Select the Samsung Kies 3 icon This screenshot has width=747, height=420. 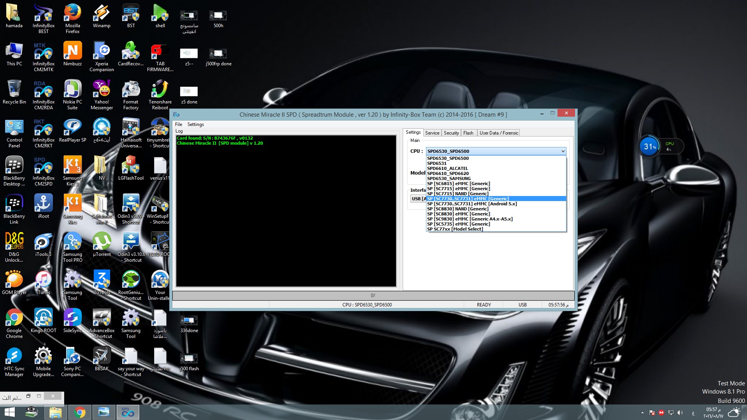[73, 171]
